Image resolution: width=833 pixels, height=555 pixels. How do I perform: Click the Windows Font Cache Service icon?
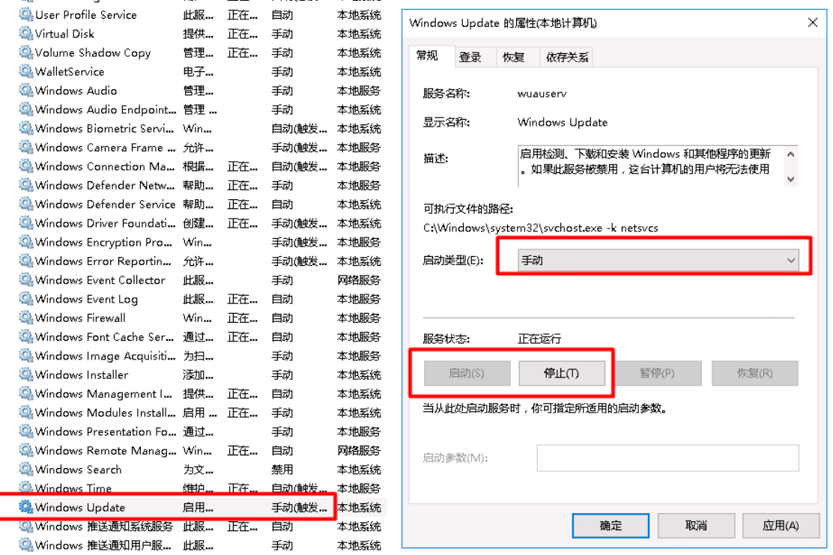[x=25, y=336]
